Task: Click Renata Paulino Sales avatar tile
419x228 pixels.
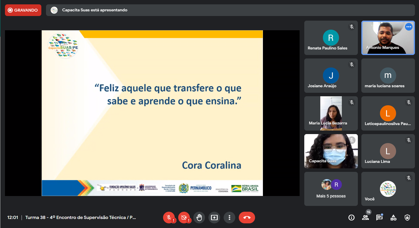Action: pos(331,38)
